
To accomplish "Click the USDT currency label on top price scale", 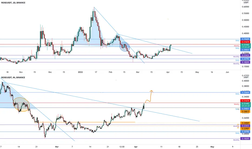I will click(x=246, y=3).
